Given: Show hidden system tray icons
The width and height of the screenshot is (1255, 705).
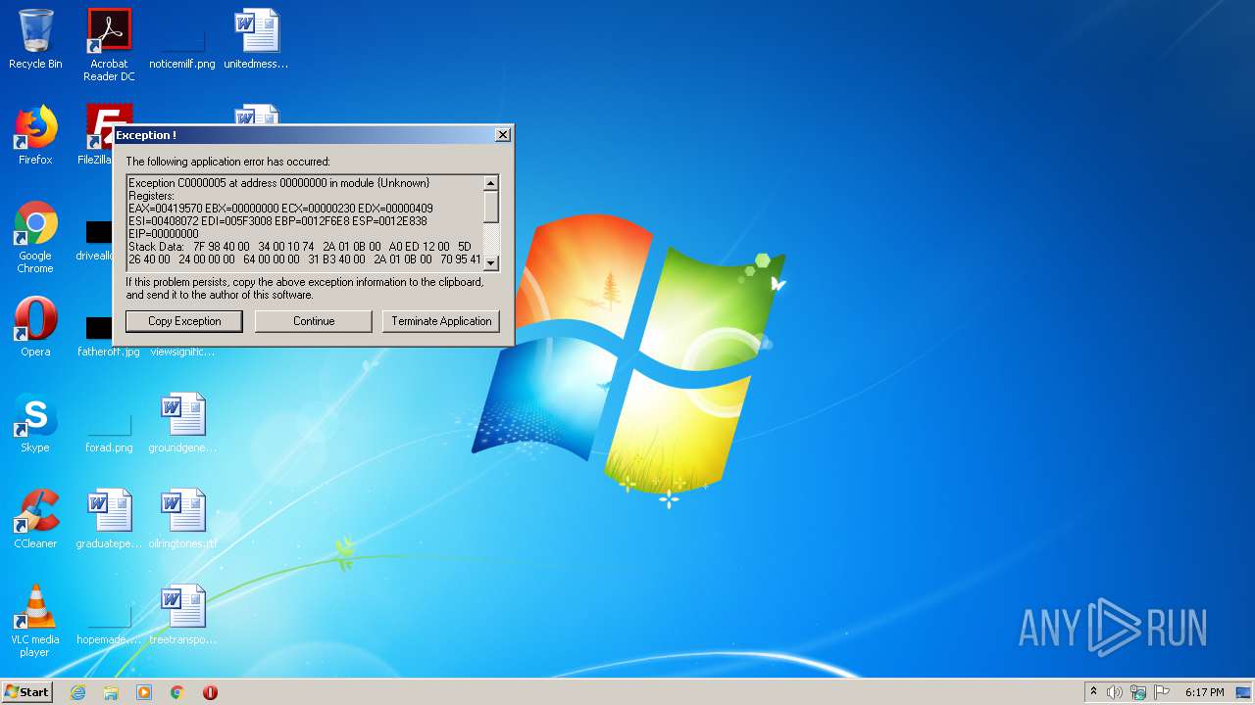Looking at the screenshot, I should coord(1093,692).
